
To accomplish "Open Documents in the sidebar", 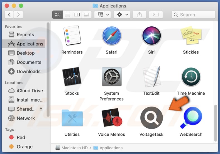I will 24,62.
